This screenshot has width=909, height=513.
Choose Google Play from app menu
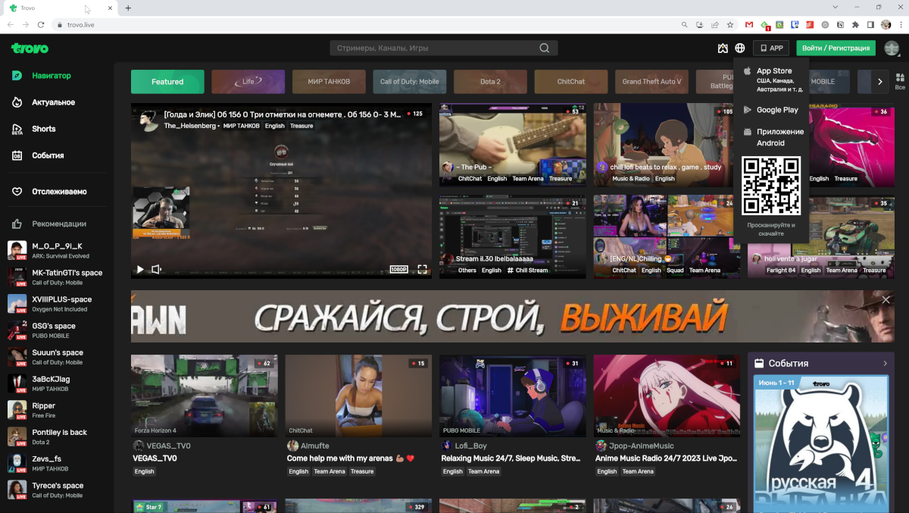tap(771, 110)
